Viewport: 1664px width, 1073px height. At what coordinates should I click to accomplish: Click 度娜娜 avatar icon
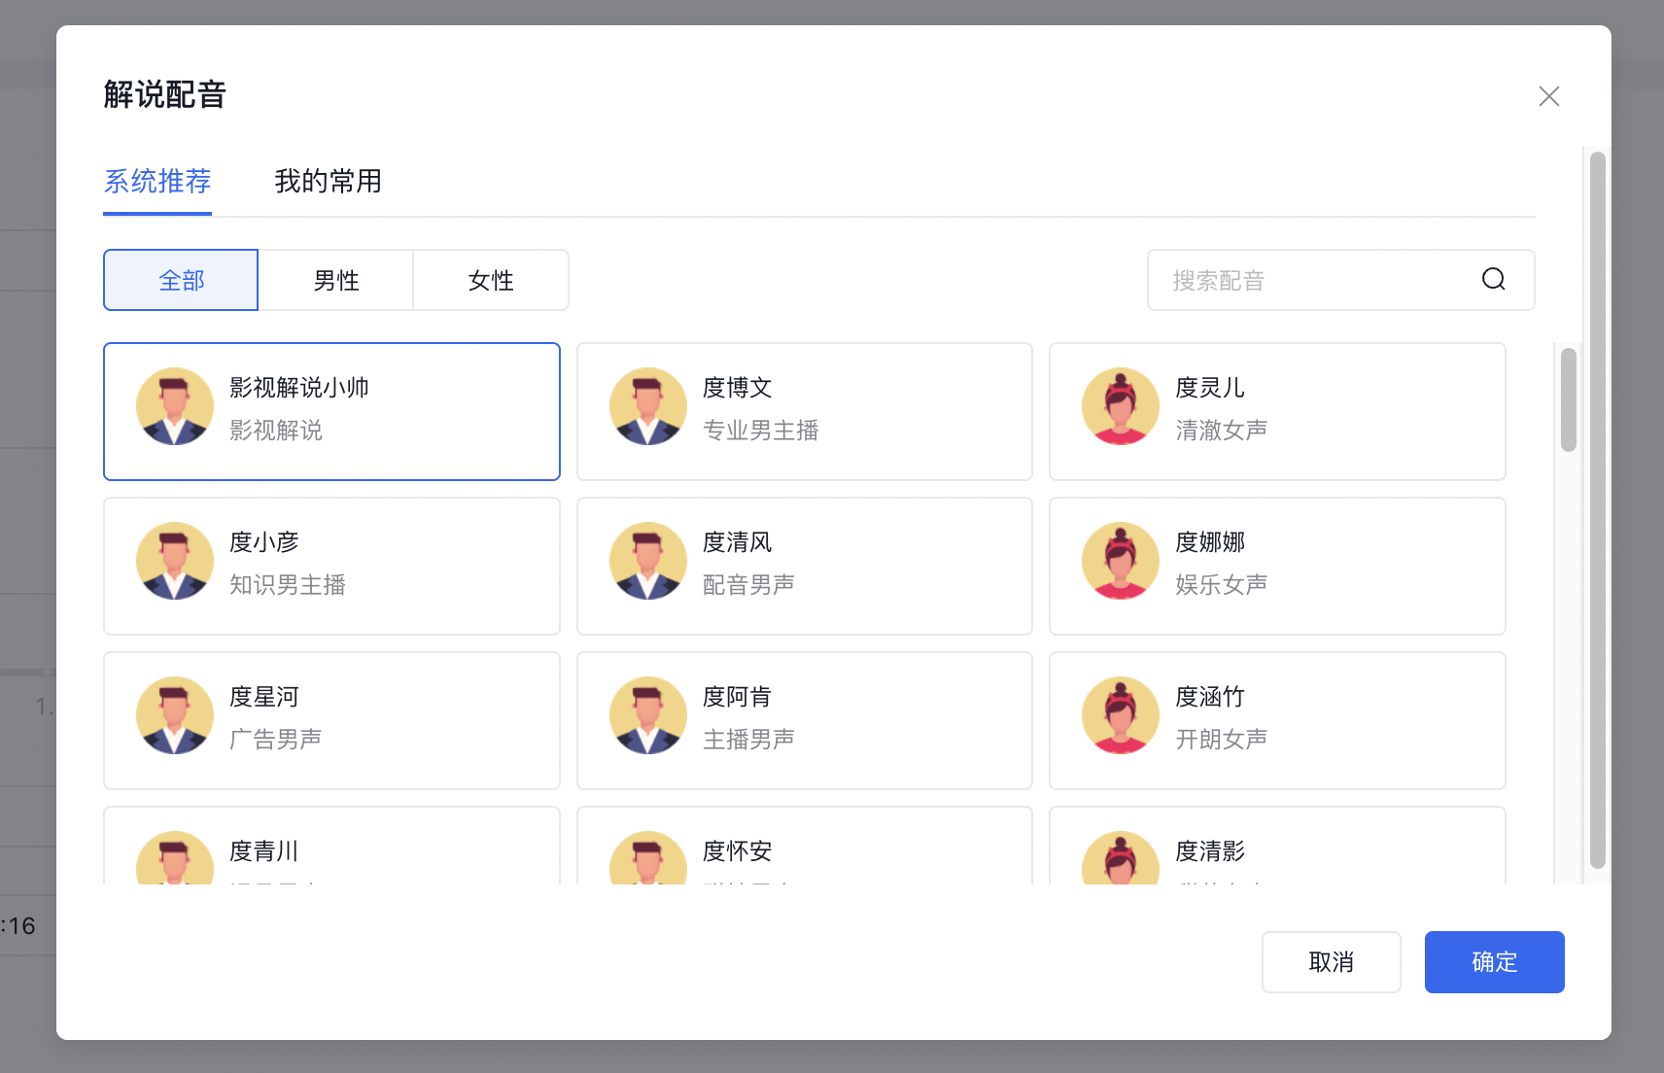tap(1120, 561)
